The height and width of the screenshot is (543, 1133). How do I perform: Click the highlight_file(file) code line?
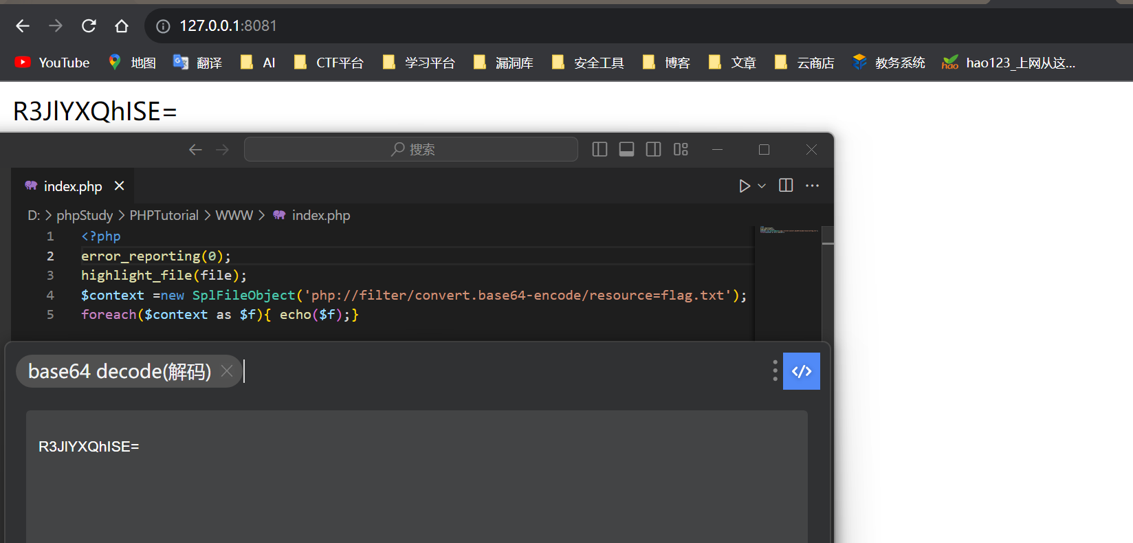point(164,276)
